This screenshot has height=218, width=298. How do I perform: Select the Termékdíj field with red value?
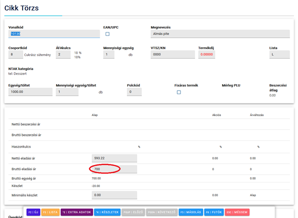point(207,55)
